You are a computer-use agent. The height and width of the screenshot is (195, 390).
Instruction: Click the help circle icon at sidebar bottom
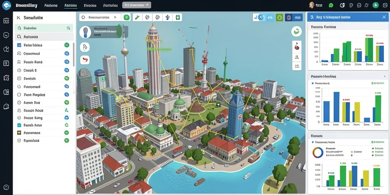6,187
